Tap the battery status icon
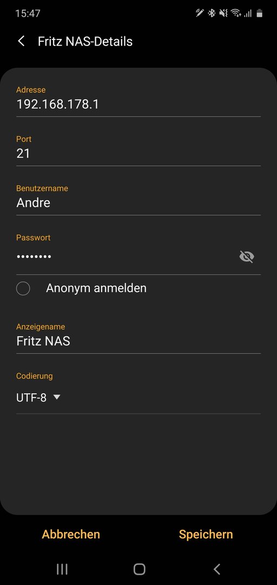The image size is (277, 585). tap(260, 14)
